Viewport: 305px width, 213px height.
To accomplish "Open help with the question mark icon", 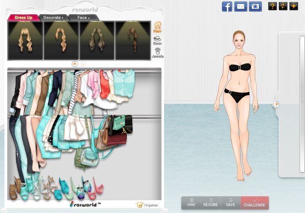I will point(272,6).
